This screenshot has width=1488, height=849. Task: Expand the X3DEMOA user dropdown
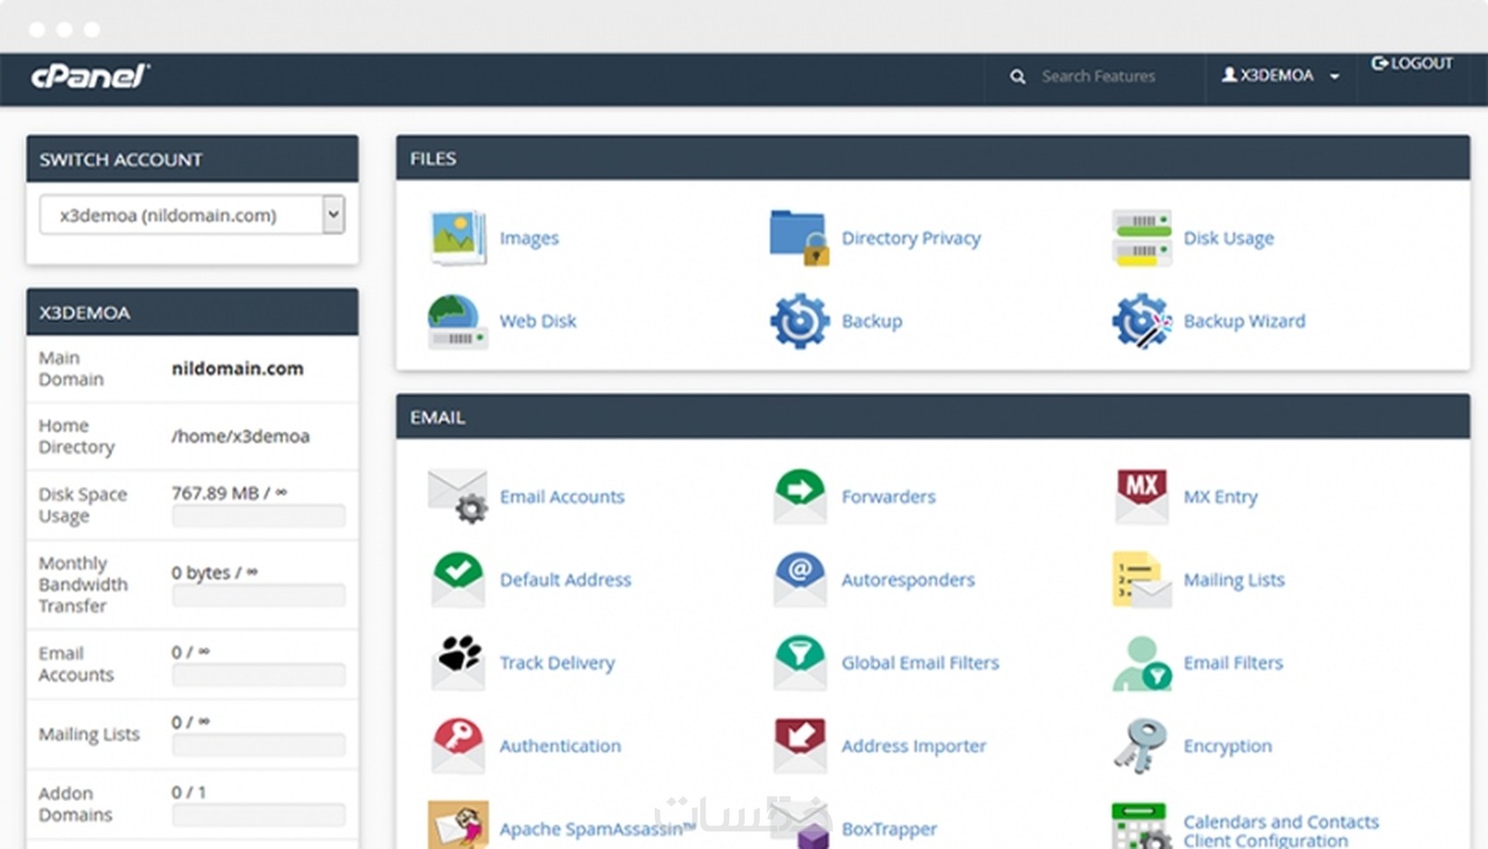click(1281, 76)
